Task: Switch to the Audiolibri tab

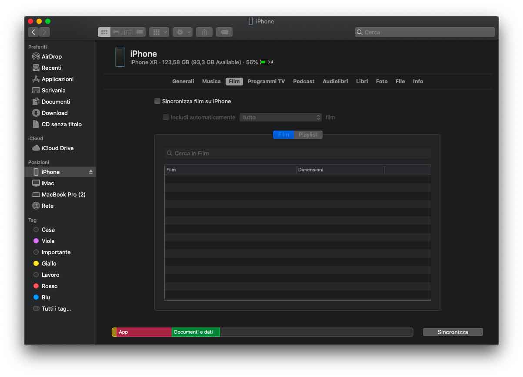Action: click(x=335, y=82)
